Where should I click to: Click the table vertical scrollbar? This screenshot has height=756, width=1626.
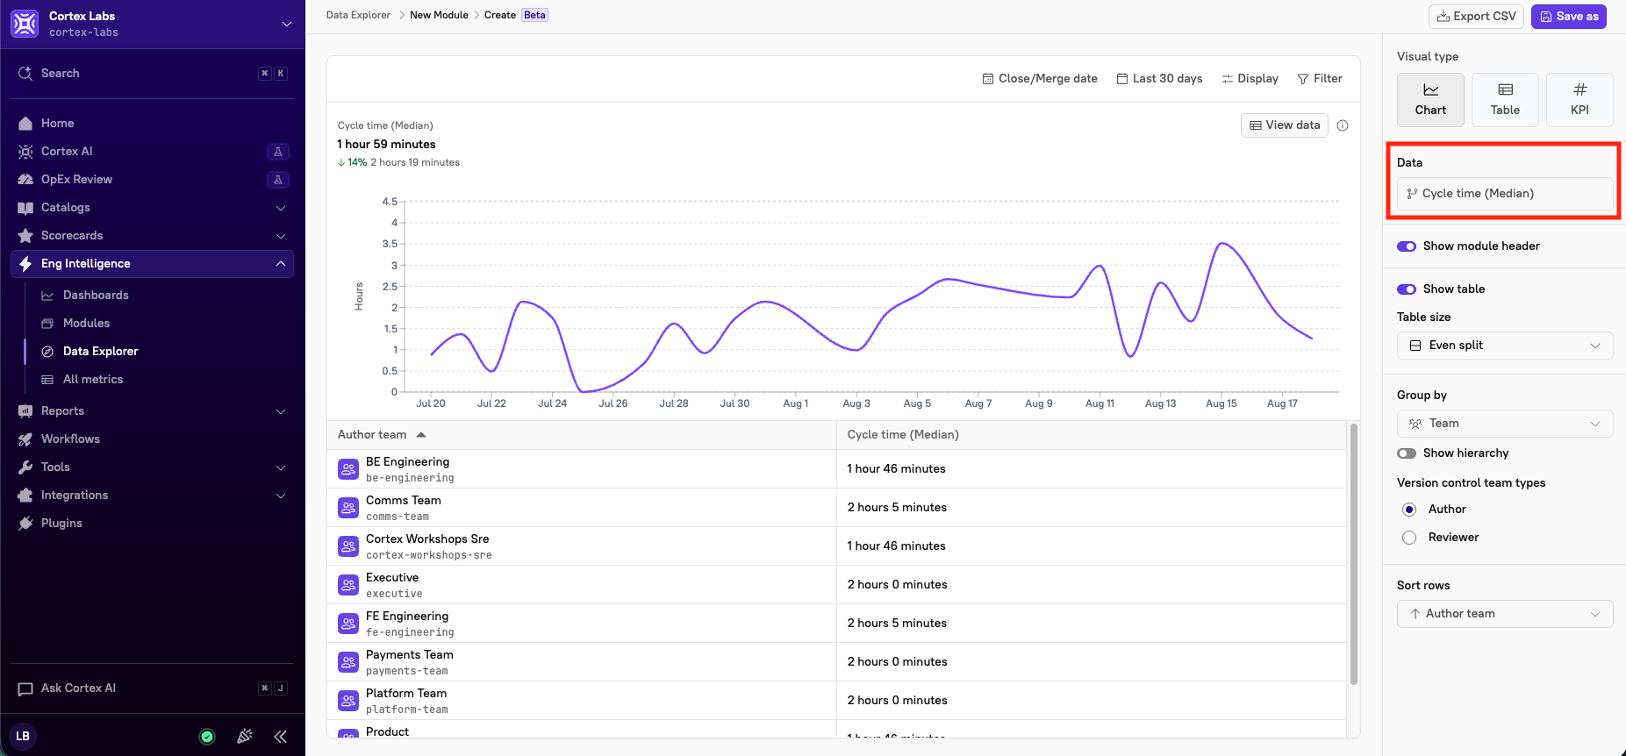pyautogui.click(x=1354, y=554)
